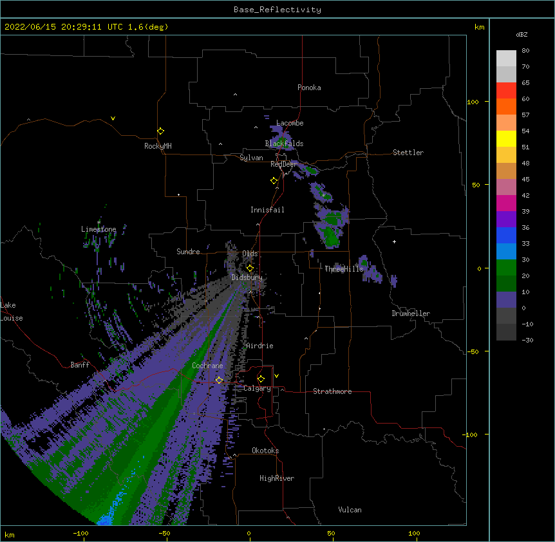Screen dimensions: 555x542
Task: Click the Limestone label
Action: [99, 229]
